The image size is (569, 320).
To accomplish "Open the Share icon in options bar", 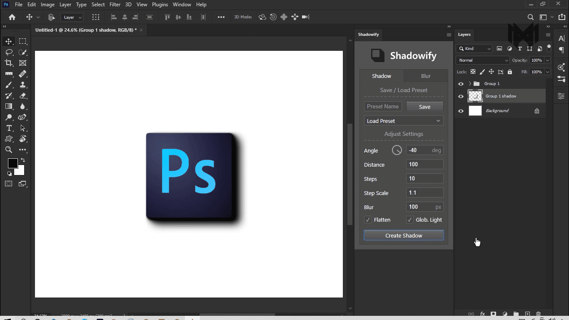I will [562, 17].
